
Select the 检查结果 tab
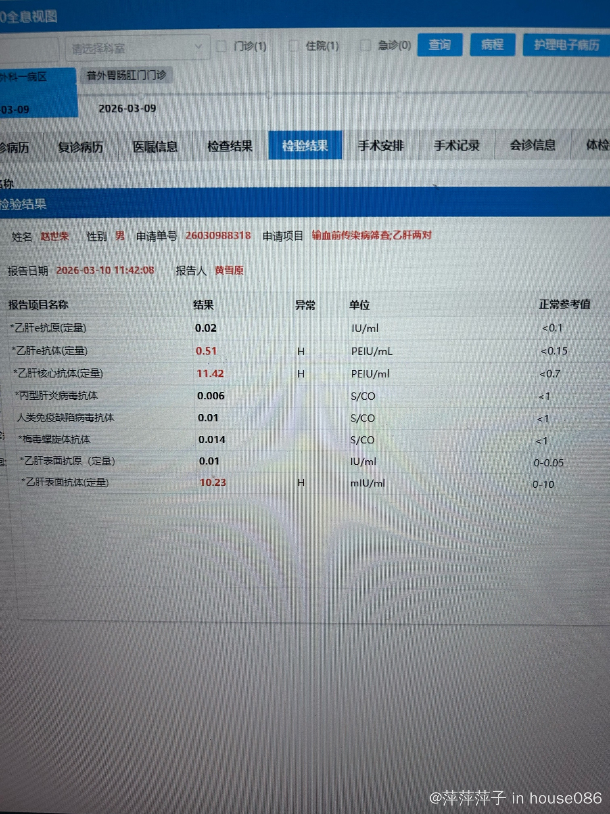(230, 146)
